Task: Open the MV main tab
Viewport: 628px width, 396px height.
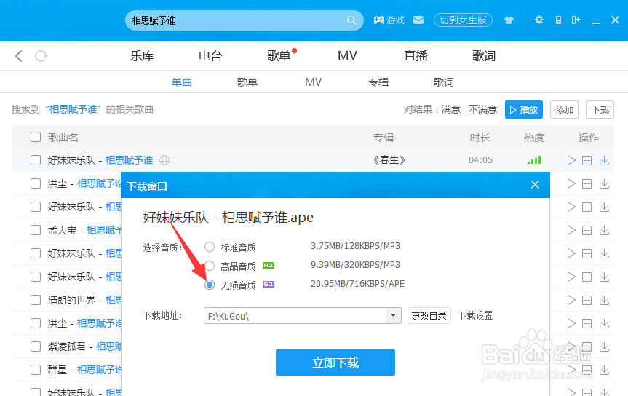Action: pos(347,56)
